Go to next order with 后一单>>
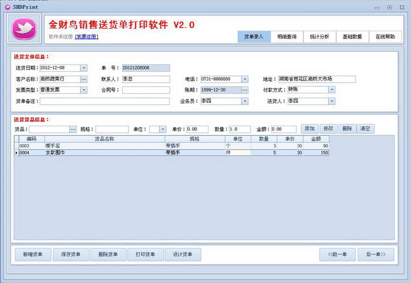The image size is (411, 283). click(376, 254)
